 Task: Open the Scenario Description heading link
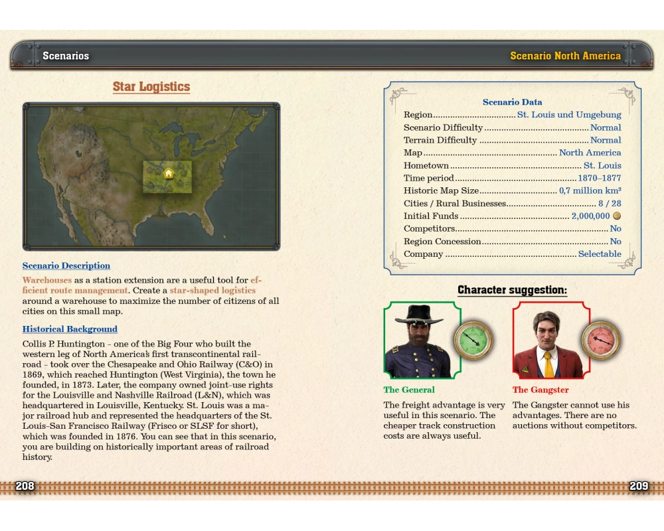click(66, 266)
